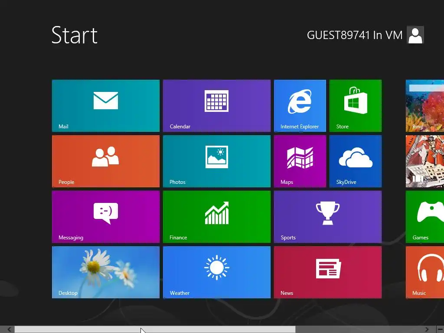Open the Desktop tile

pos(106,272)
